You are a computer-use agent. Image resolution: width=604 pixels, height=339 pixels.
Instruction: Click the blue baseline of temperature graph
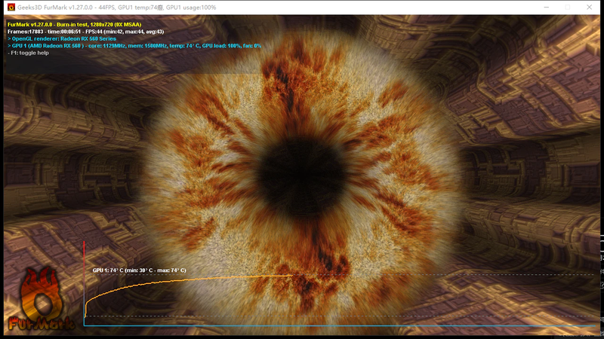(340, 326)
